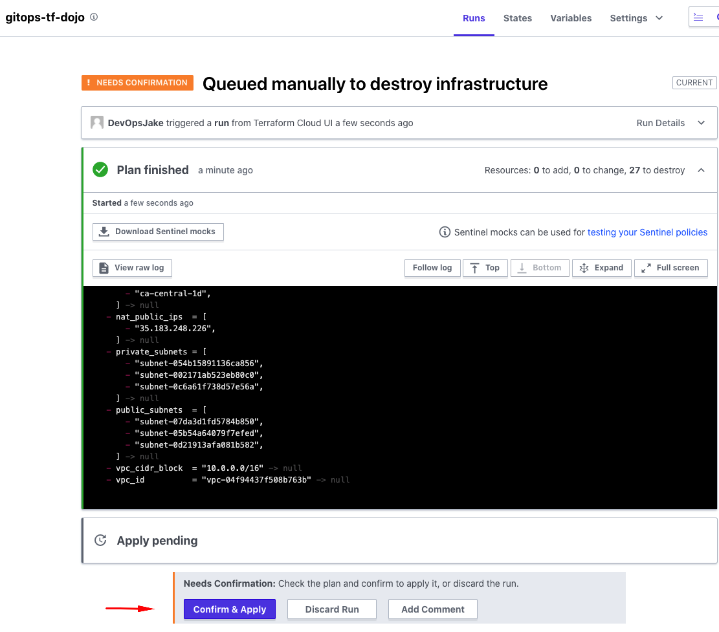Image resolution: width=719 pixels, height=632 pixels.
Task: Click the info icon beside gitops-tf-dojo
Action: coord(94,17)
